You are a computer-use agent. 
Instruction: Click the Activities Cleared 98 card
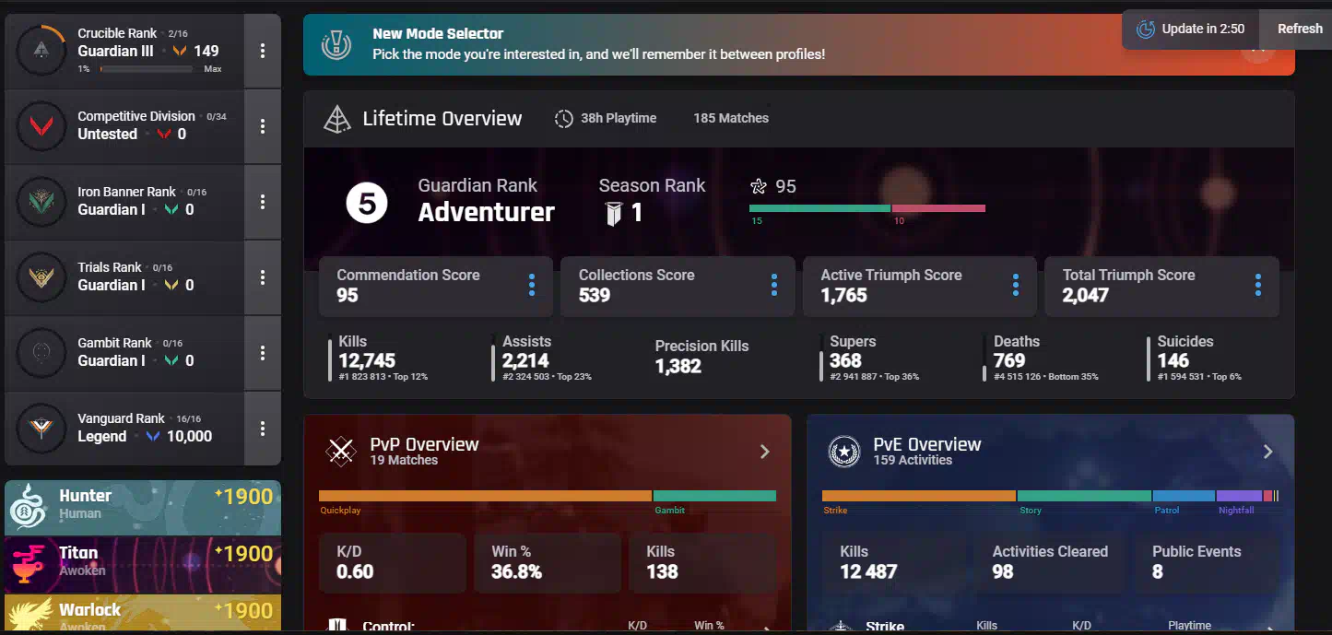click(1050, 562)
